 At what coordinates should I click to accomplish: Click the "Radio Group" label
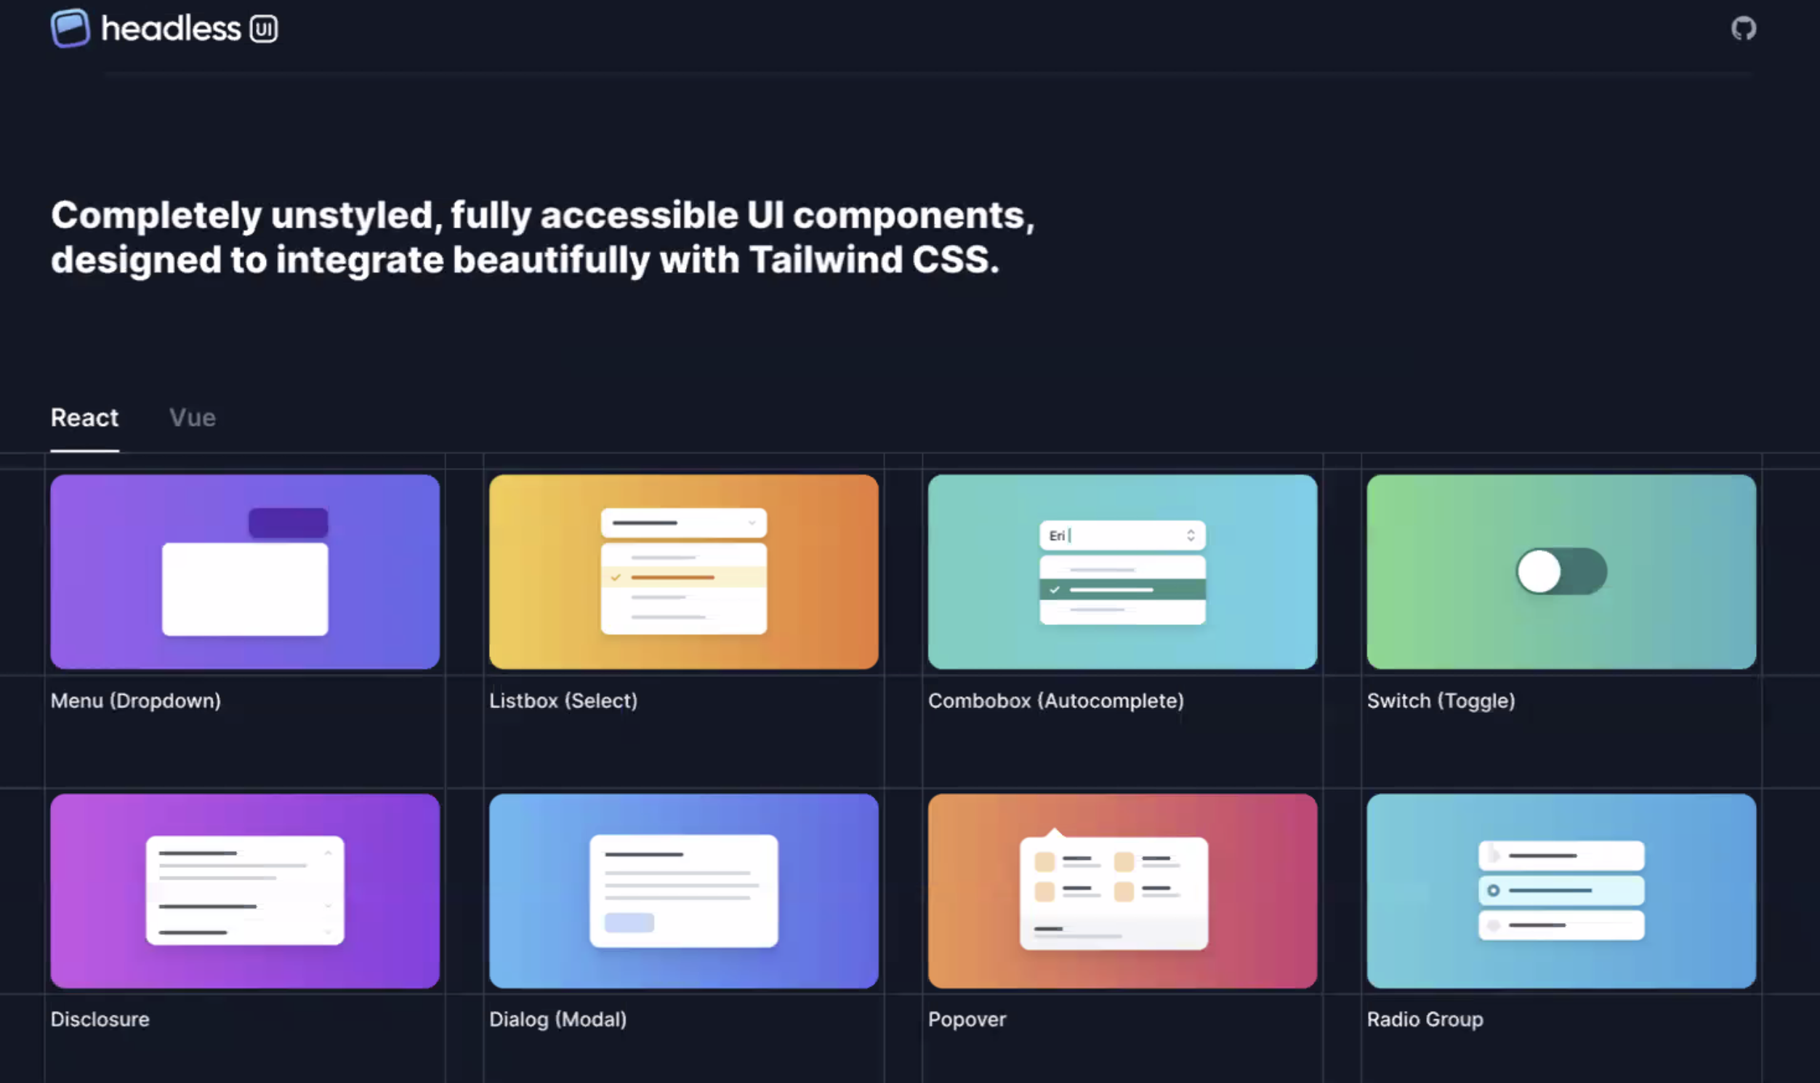[x=1425, y=1020]
